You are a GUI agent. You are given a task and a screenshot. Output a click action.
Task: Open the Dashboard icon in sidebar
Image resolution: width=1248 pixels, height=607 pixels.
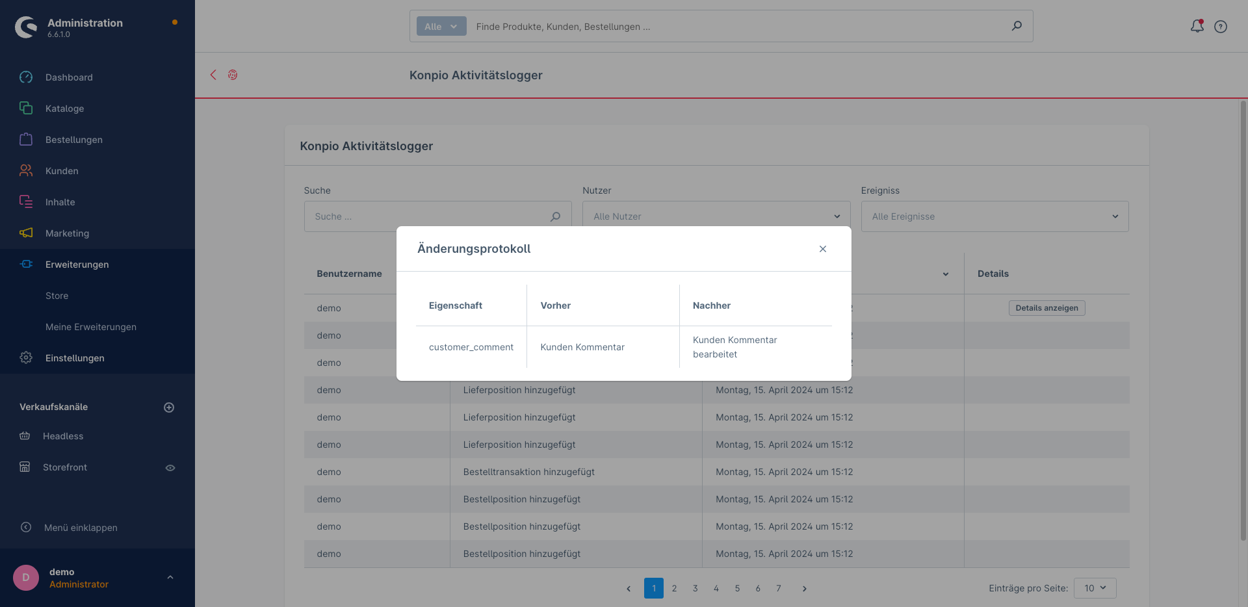pos(26,77)
